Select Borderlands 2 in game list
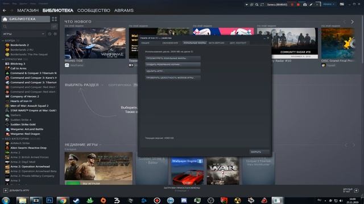364x204 pixels. click(x=19, y=45)
